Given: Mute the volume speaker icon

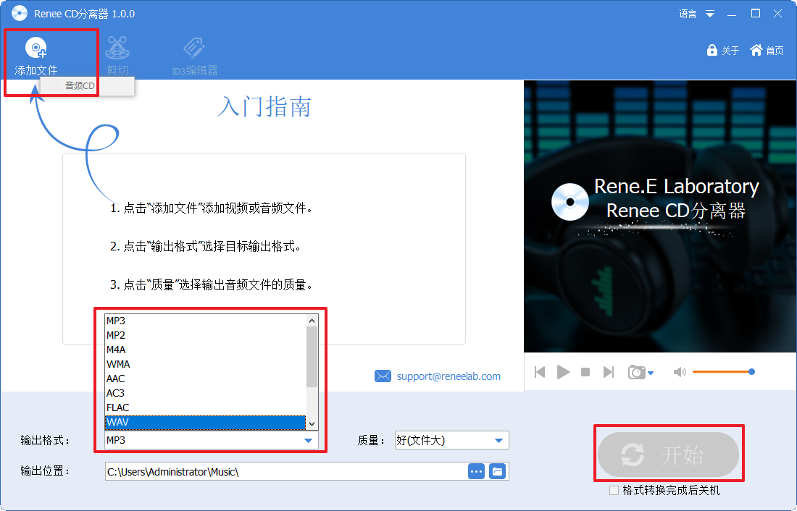Looking at the screenshot, I should pyautogui.click(x=679, y=372).
